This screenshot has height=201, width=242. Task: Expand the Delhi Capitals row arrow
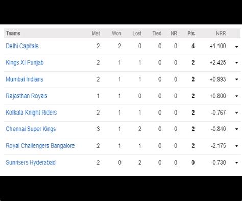(x=237, y=47)
